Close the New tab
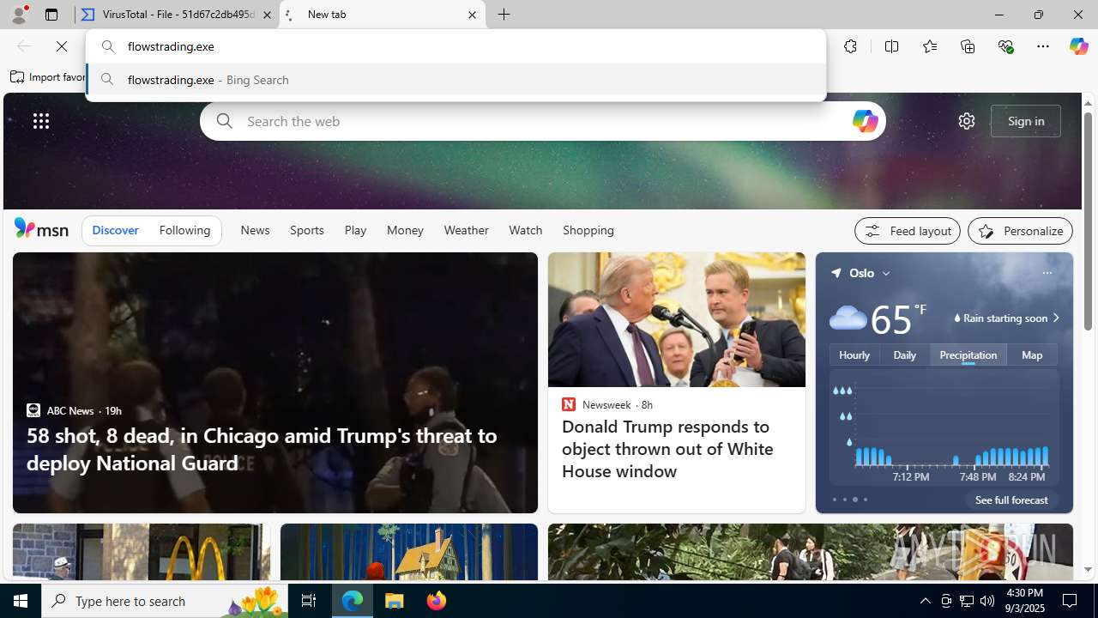Viewport: 1098px width, 618px height. (x=472, y=15)
